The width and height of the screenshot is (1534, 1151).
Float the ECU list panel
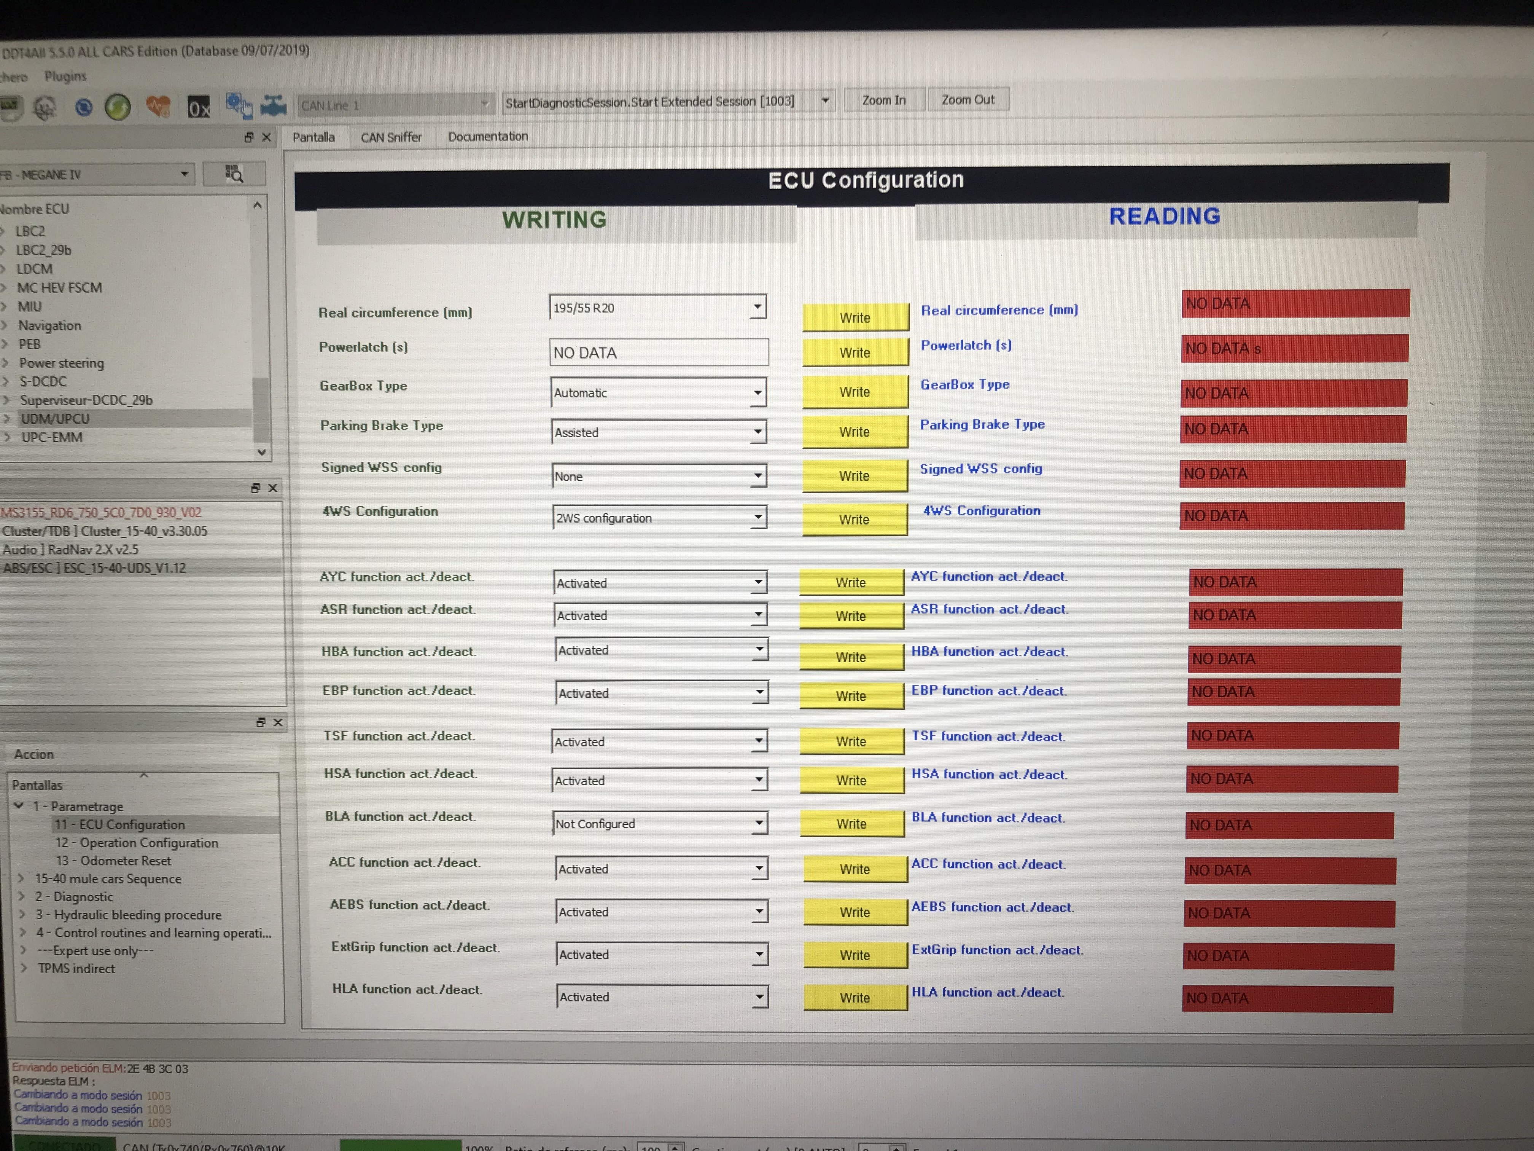coord(249,137)
